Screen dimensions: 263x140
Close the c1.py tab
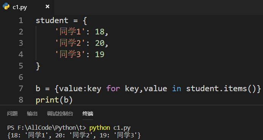tap(48, 6)
